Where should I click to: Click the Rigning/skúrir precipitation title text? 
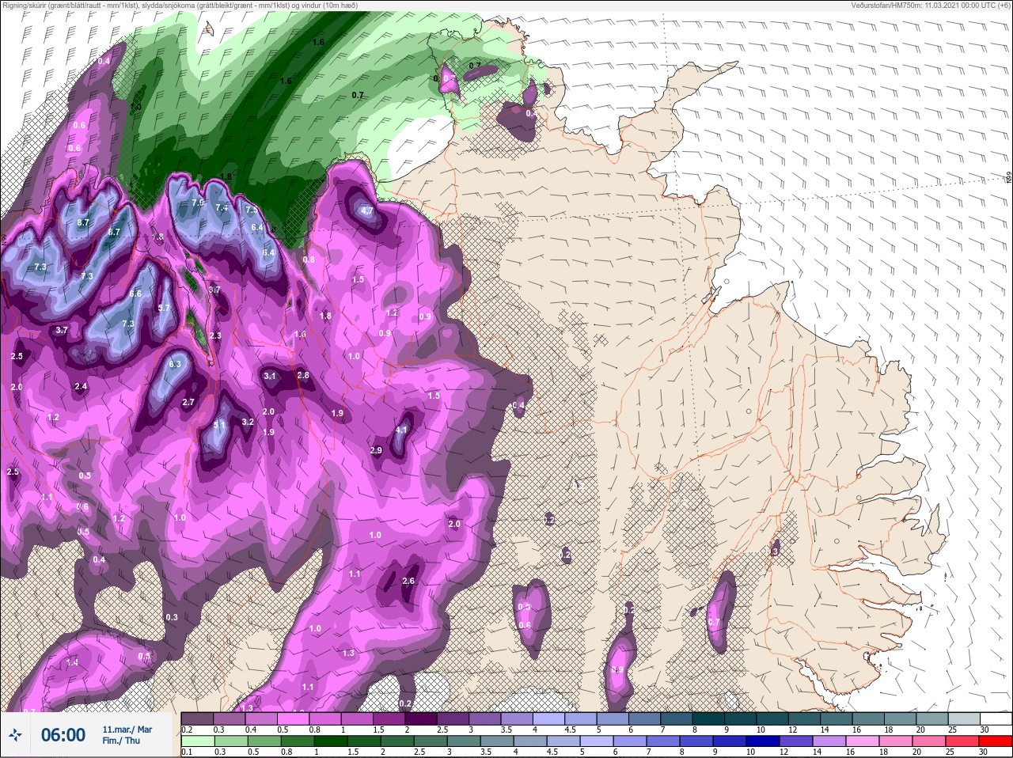tap(180, 5)
